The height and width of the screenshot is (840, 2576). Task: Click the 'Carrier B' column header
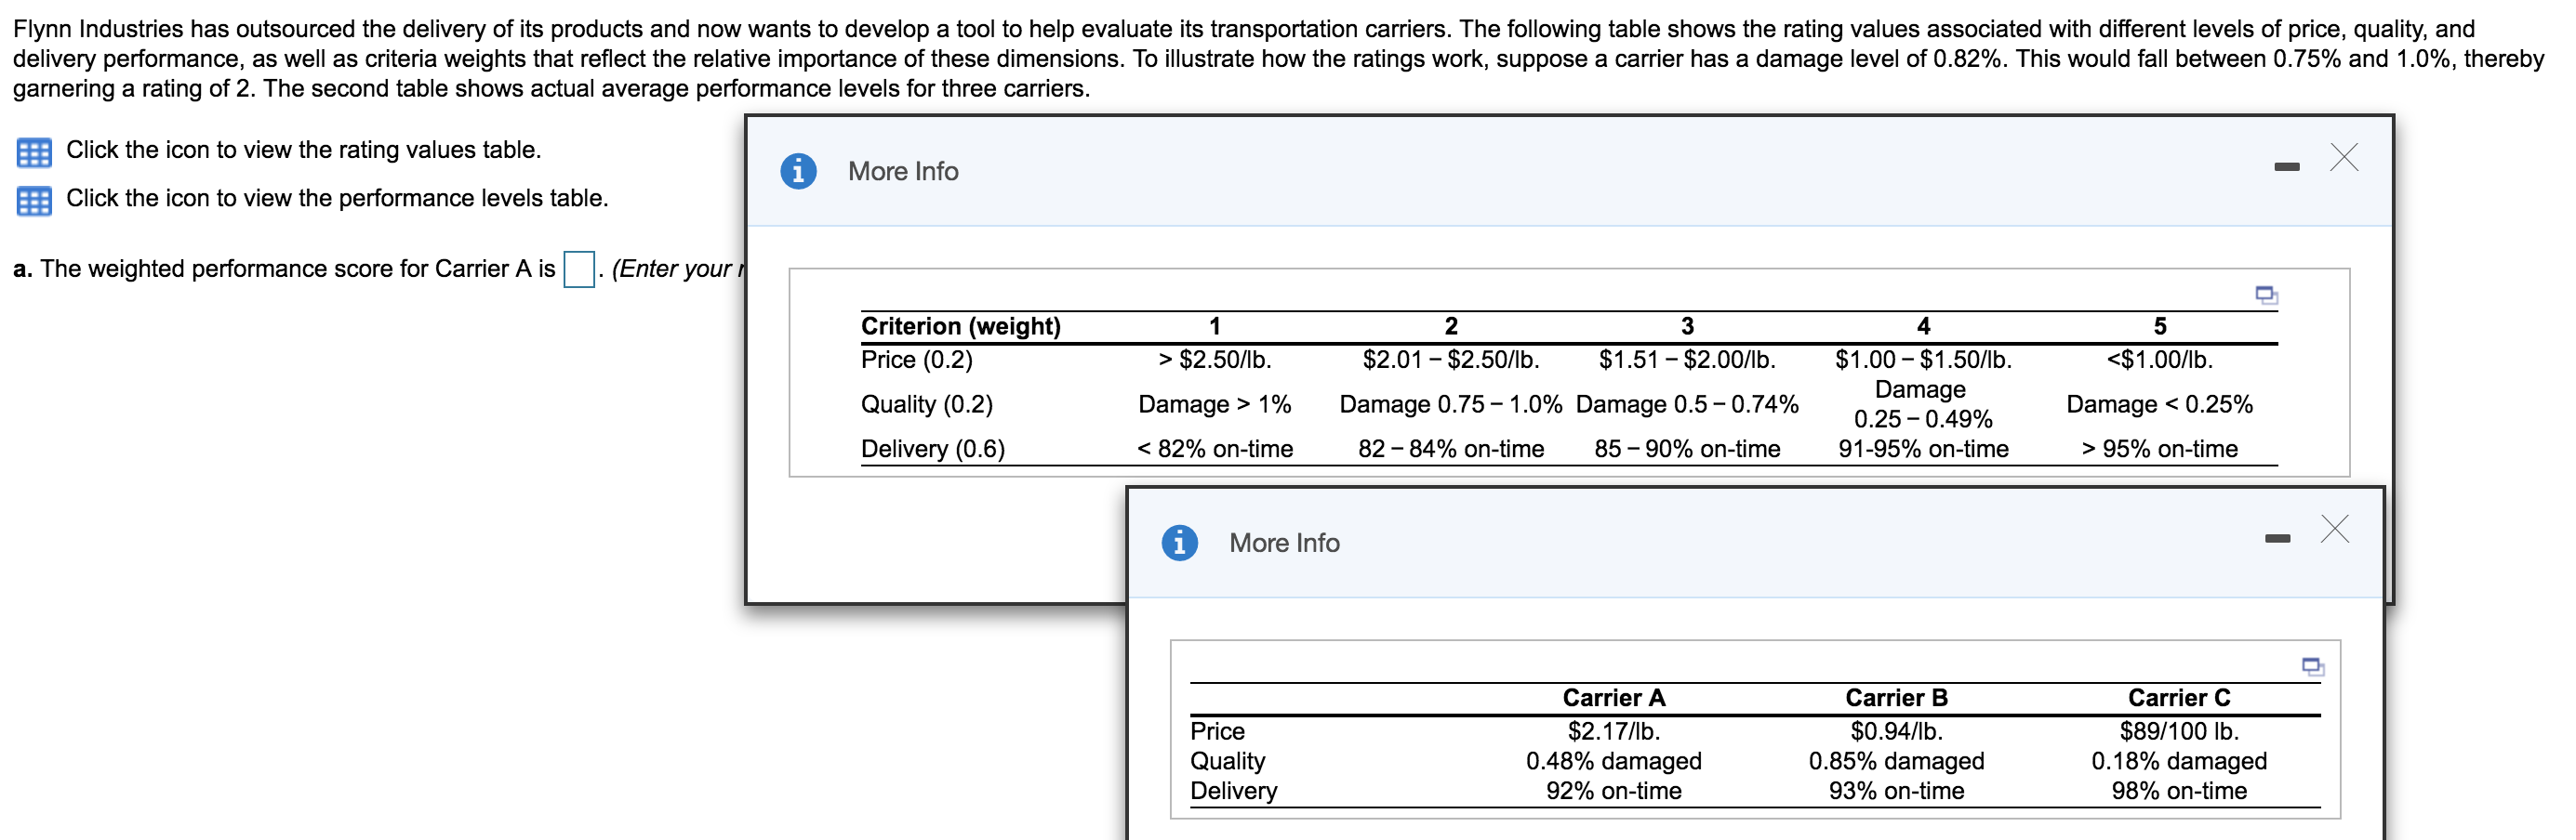coord(1897,698)
